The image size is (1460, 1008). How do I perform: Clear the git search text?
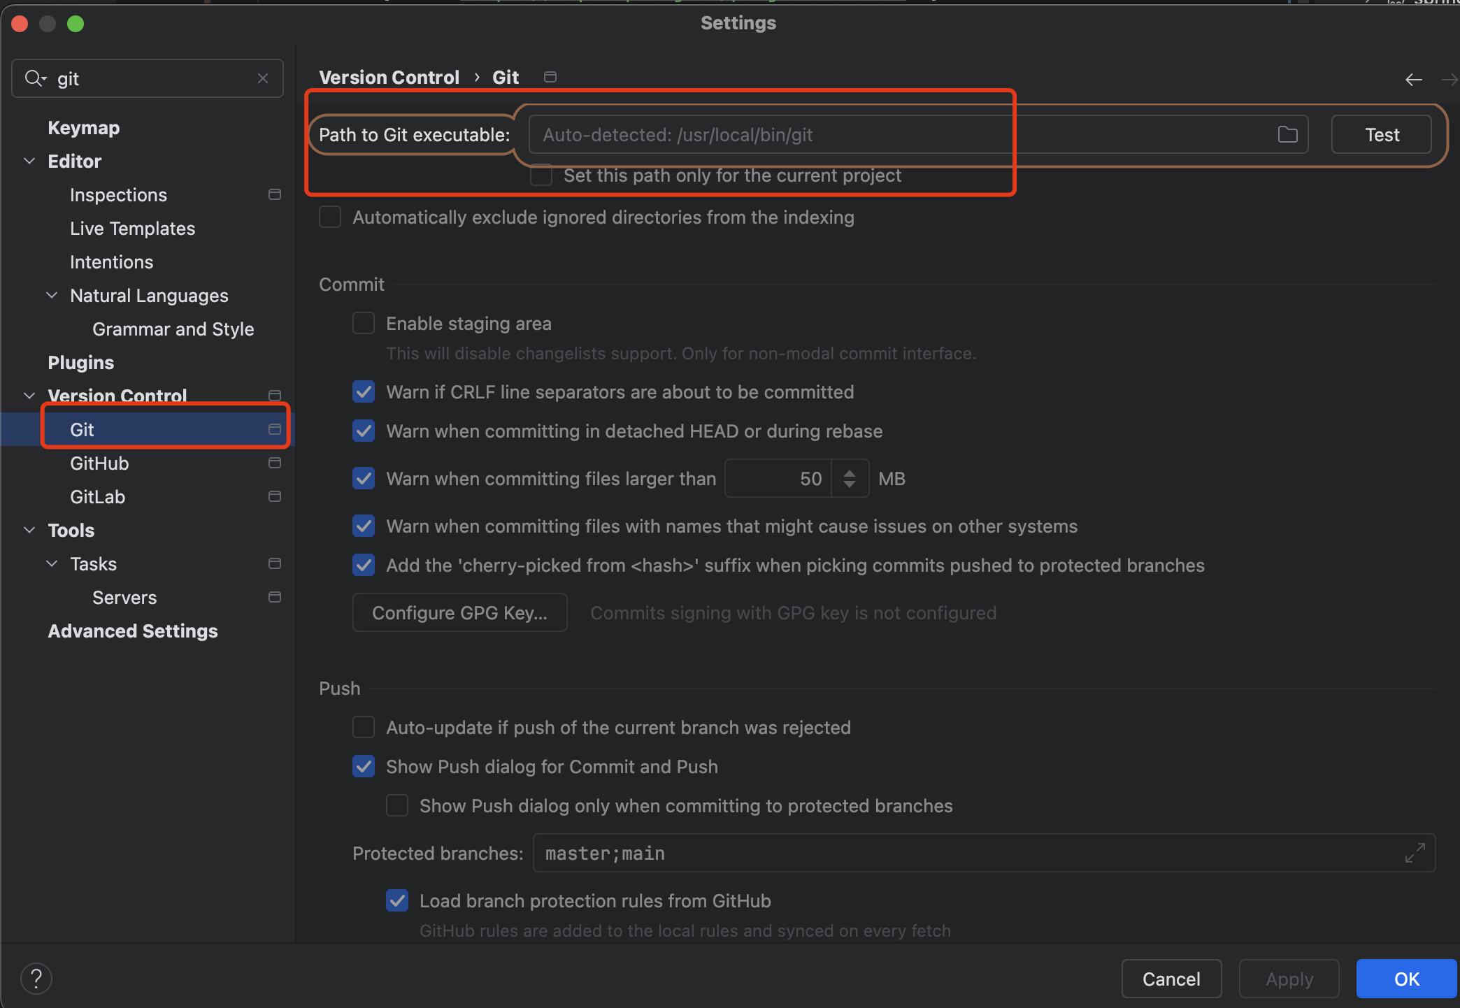pos(263,78)
